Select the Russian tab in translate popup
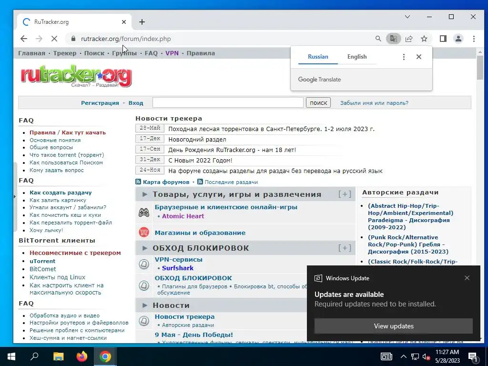 tap(318, 57)
